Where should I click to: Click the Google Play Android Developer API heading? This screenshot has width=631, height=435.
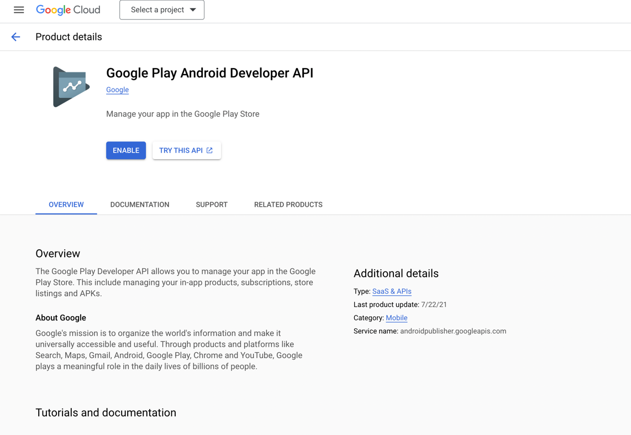[x=209, y=73]
